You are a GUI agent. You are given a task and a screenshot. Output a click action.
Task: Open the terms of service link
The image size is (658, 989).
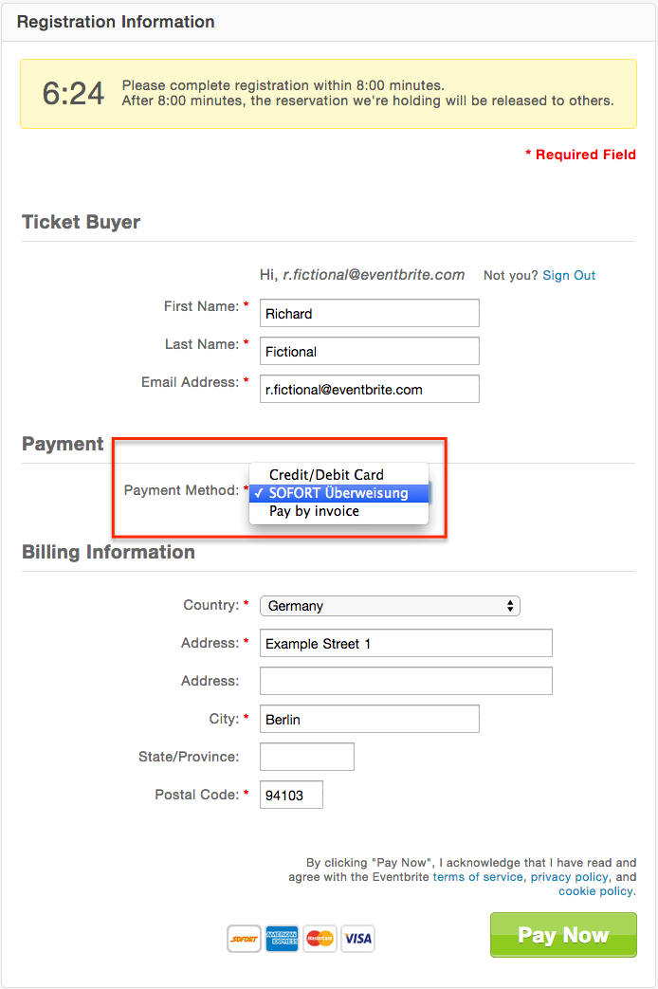point(478,877)
